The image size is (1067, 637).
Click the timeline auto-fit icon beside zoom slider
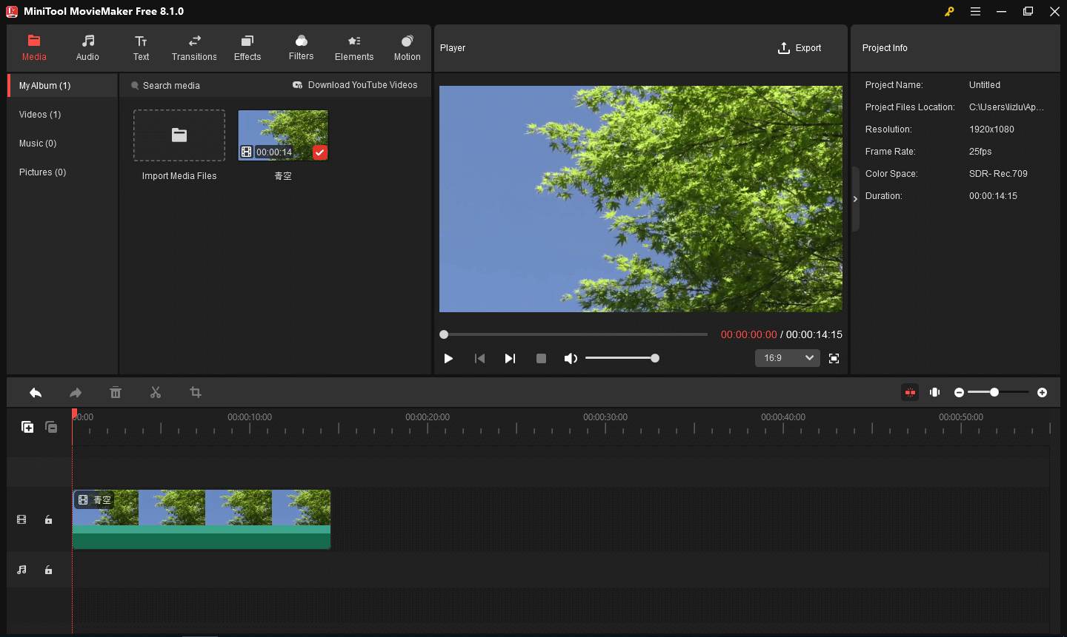[935, 392]
